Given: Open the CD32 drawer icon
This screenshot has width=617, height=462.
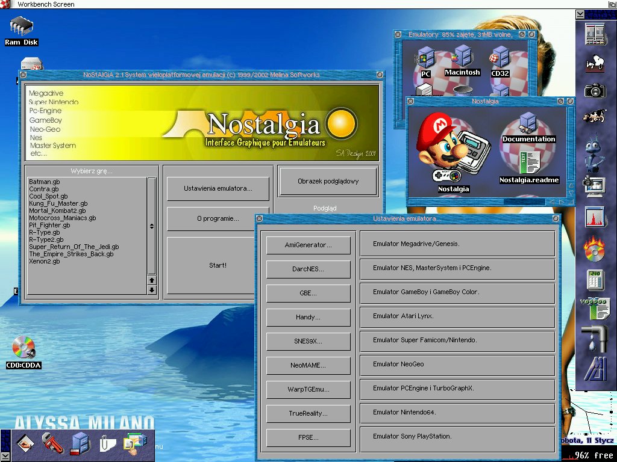Looking at the screenshot, I should tap(500, 62).
